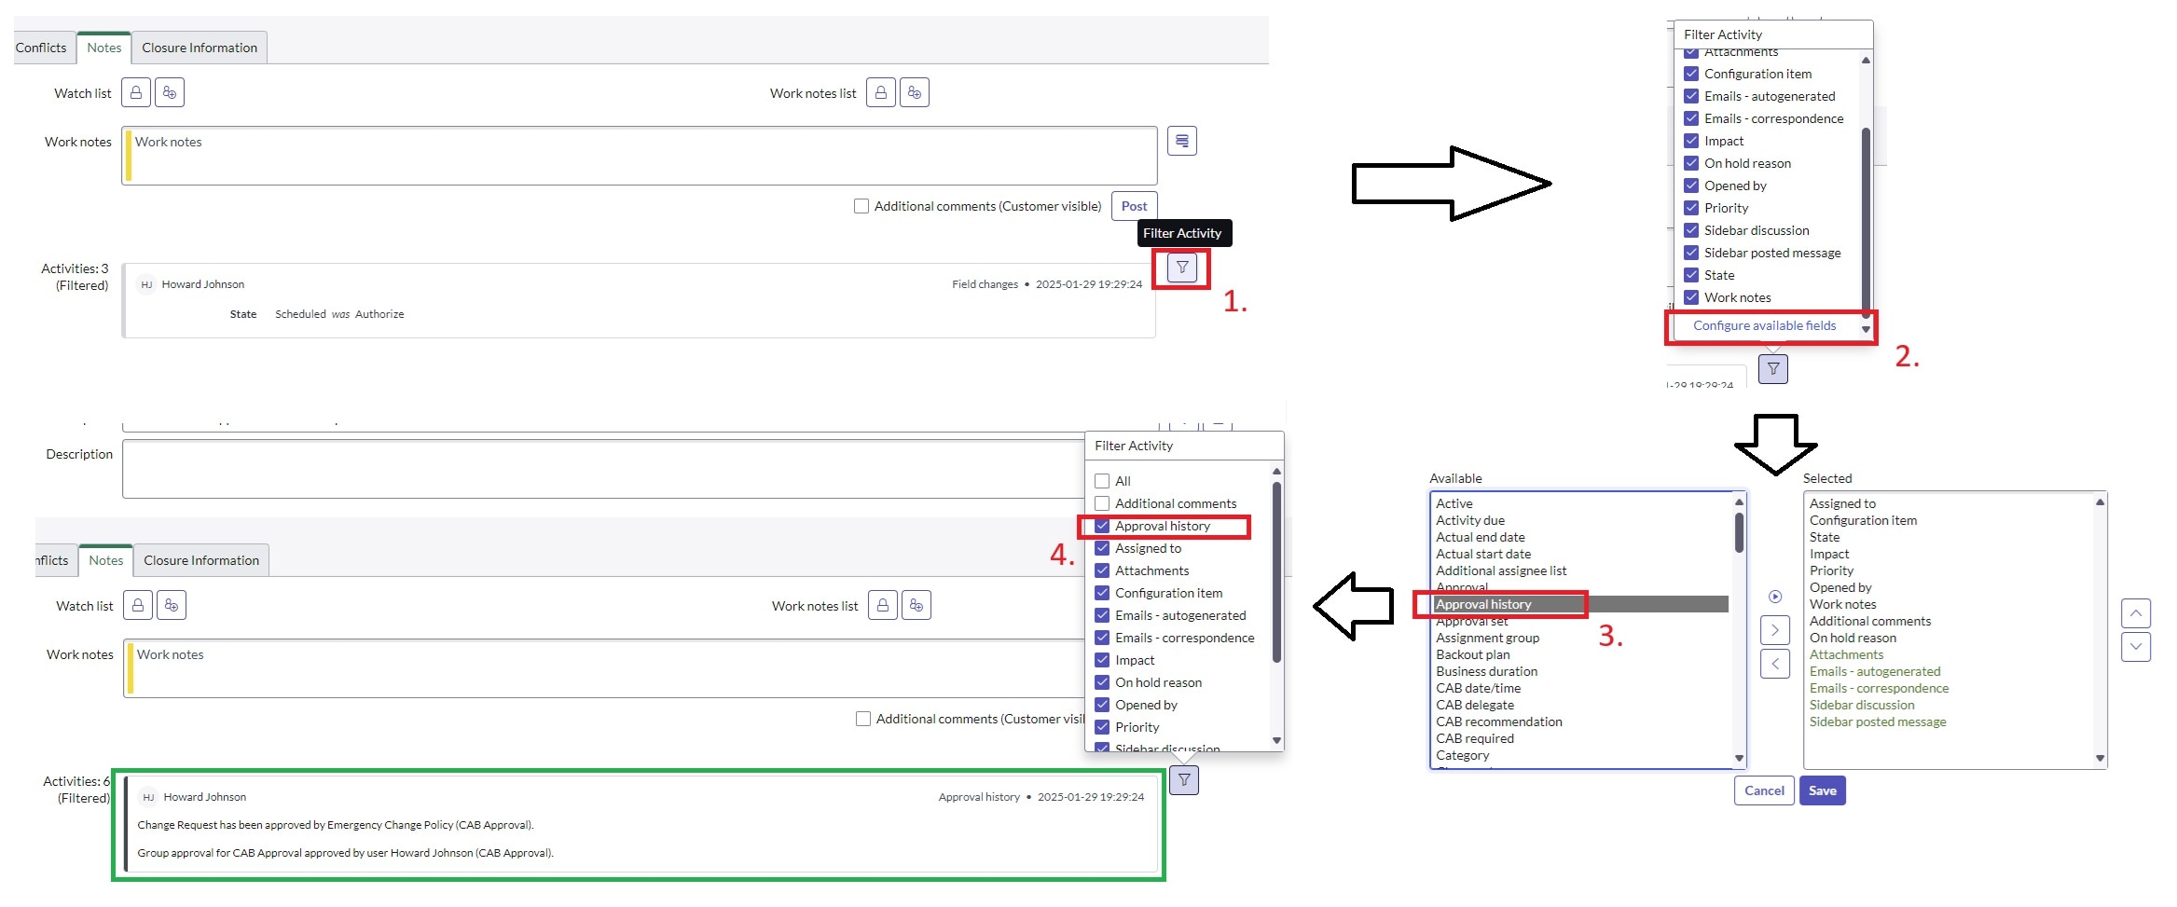Open the Conflicts tab
This screenshot has width=2177, height=907.
pos(40,47)
